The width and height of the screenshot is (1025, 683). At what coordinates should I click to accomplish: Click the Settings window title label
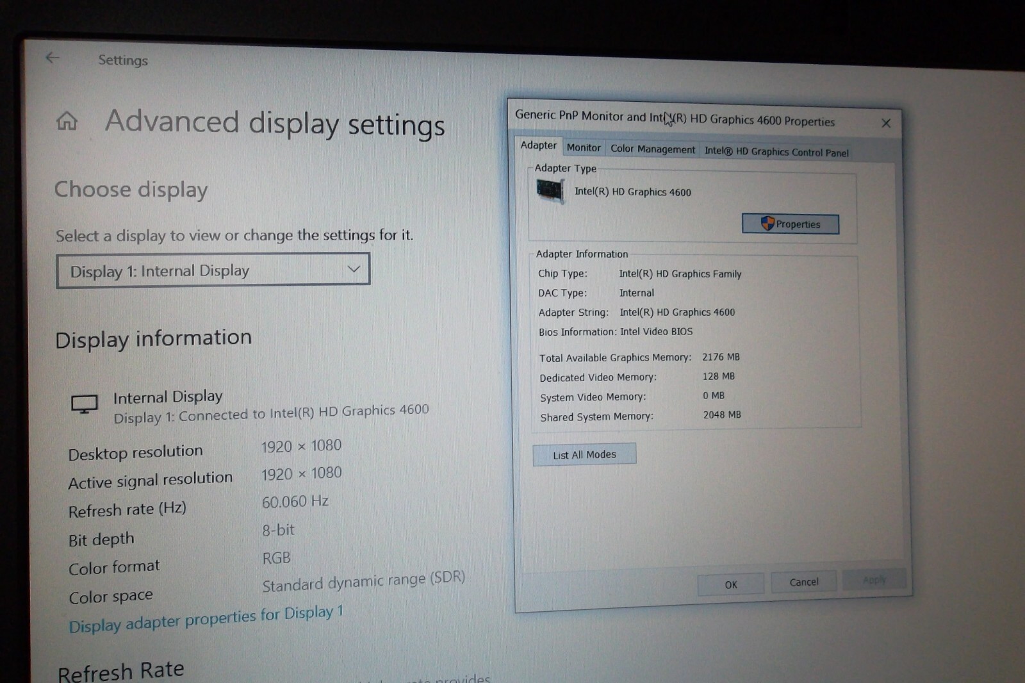coord(123,60)
